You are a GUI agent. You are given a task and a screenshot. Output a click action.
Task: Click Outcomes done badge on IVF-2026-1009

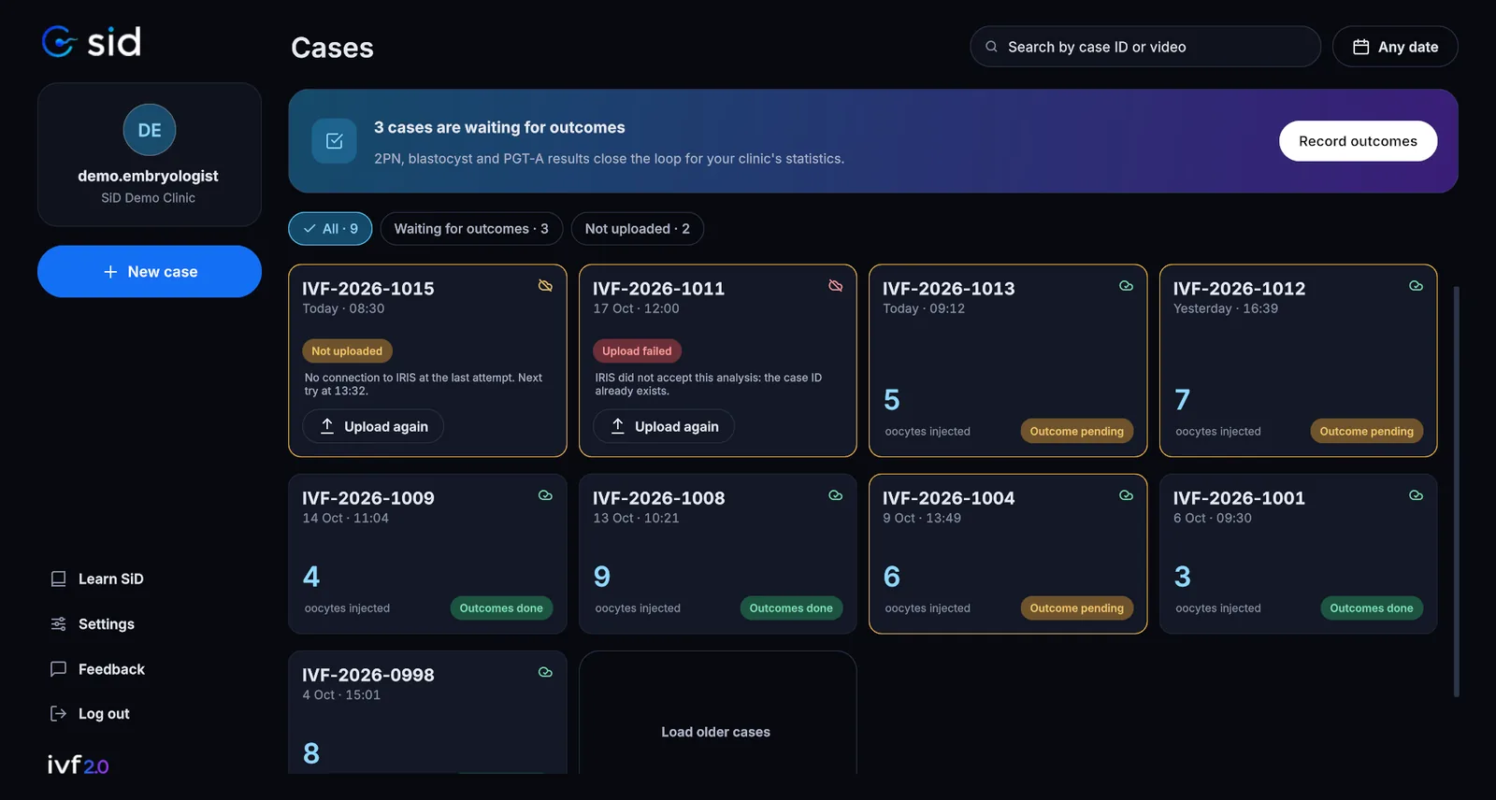click(x=501, y=608)
